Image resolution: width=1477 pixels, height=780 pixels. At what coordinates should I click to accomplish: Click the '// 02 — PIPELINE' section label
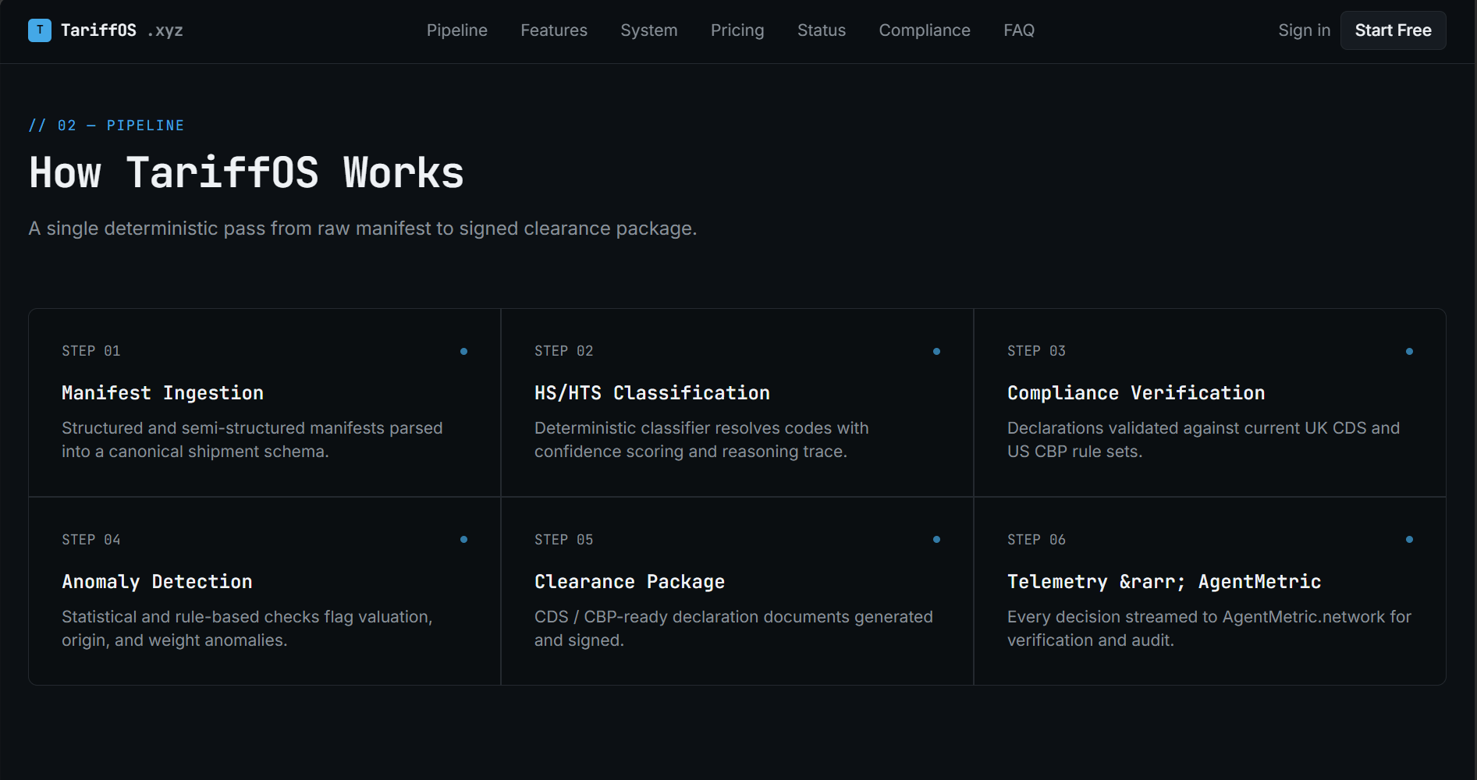click(106, 126)
